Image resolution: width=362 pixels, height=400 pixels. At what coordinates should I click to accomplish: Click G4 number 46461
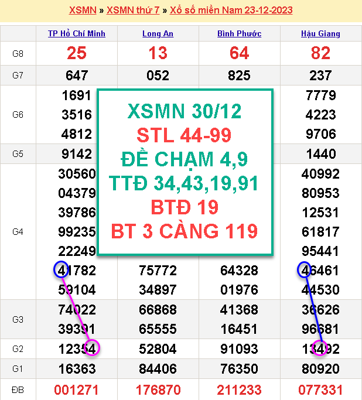click(x=320, y=271)
